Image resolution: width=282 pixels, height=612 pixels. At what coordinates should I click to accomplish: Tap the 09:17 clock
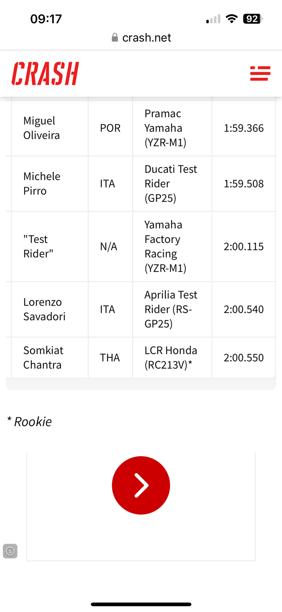click(46, 19)
